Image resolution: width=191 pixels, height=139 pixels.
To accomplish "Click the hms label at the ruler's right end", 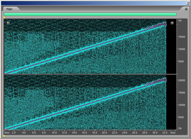I will (173, 132).
